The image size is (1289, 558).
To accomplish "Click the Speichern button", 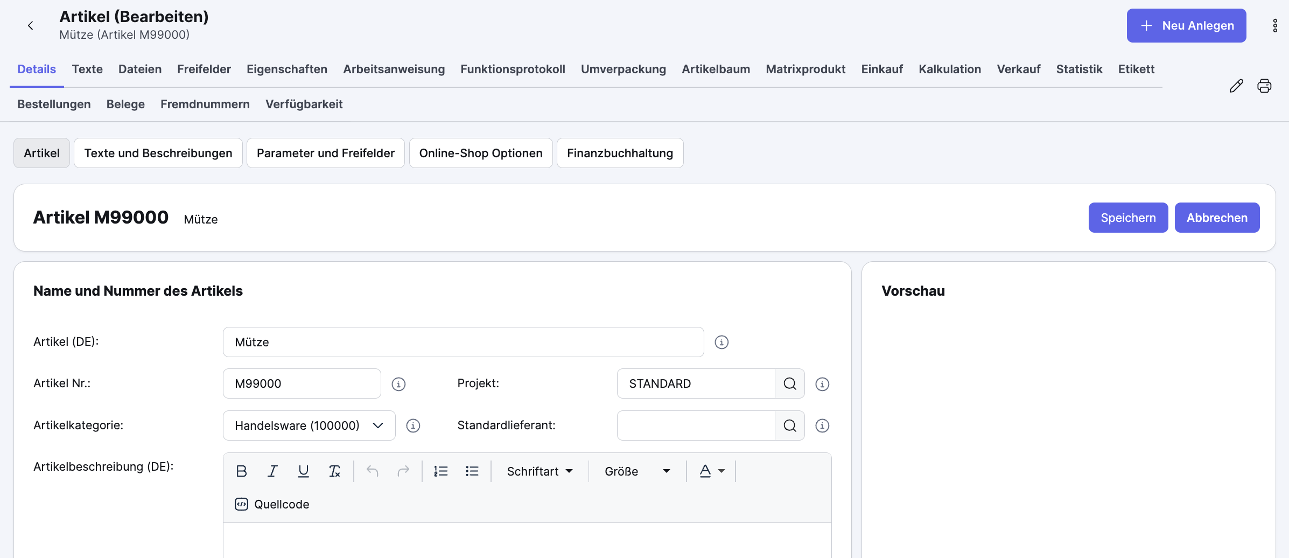I will pyautogui.click(x=1127, y=217).
